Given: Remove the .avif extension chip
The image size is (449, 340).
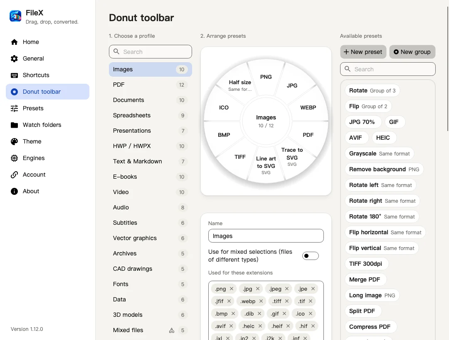Looking at the screenshot, I should pos(231,326).
